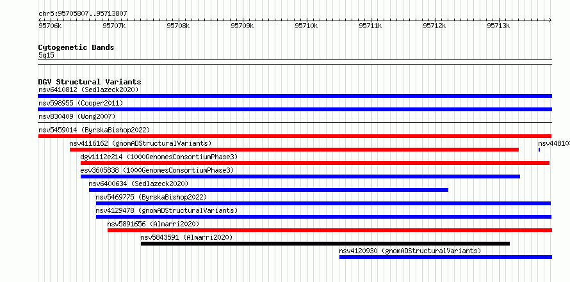Click the 95709k ruler label
This screenshot has height=282, width=570.
(242, 26)
